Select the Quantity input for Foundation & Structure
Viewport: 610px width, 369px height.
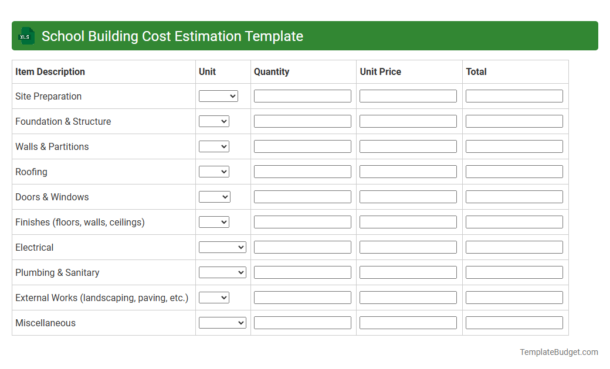click(x=302, y=121)
